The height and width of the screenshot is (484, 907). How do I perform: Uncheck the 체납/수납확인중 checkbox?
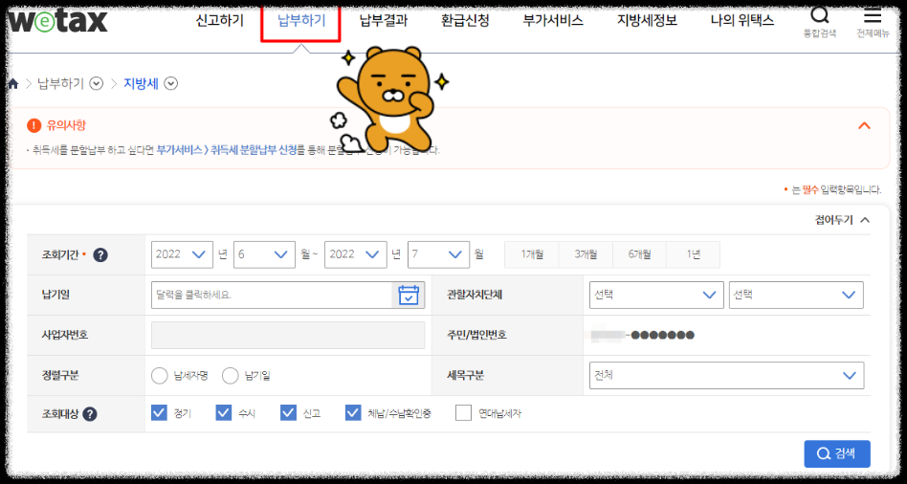click(353, 413)
